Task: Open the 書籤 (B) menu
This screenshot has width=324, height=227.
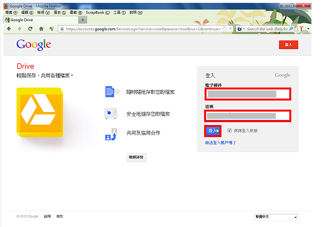Action: click(76, 13)
